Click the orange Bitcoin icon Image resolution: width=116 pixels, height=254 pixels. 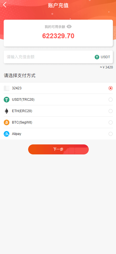(7, 122)
